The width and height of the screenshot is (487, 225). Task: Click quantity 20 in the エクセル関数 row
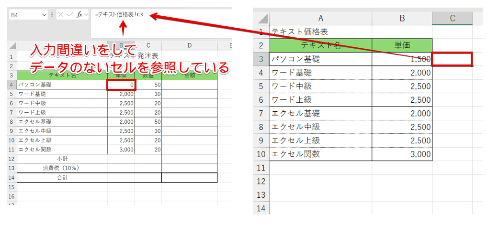[x=148, y=150]
